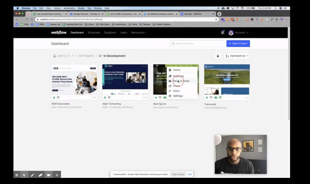This screenshot has width=310, height=184.
Task: Choose Share in the project context menu
Action: coord(176,86)
